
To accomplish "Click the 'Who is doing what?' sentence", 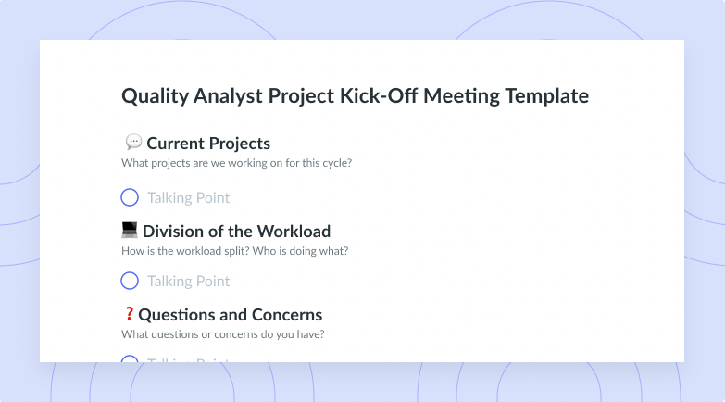I will coord(299,251).
